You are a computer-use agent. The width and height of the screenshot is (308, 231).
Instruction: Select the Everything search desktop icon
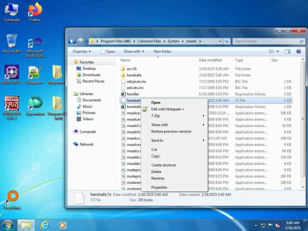click(12, 200)
